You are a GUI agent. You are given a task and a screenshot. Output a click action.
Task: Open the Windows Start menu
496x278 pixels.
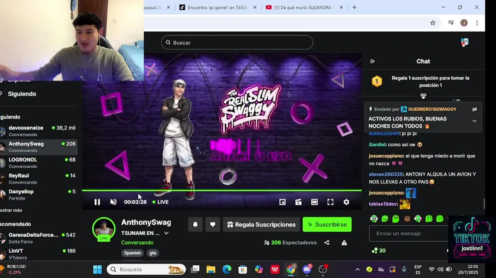[97, 269]
